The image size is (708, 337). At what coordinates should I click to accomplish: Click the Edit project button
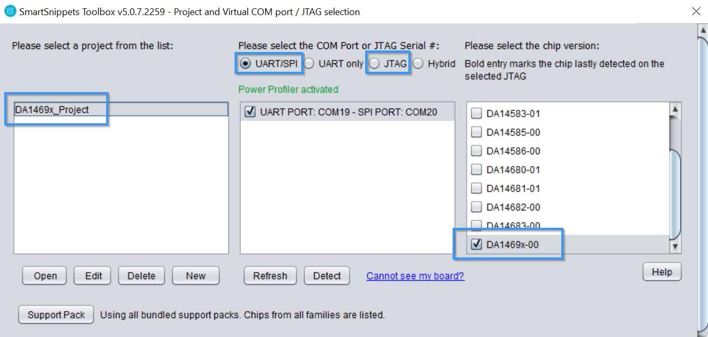(x=94, y=276)
